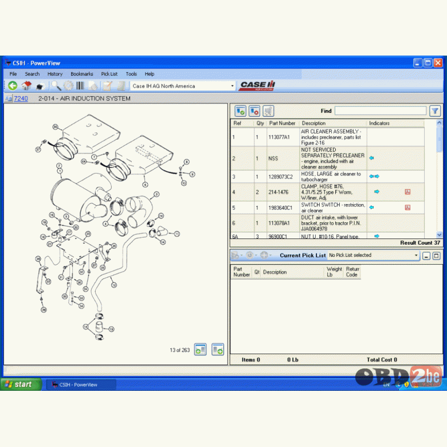Click plus-circle add icon in Pick List bar
This screenshot has width=447, height=447.
pos(264,255)
